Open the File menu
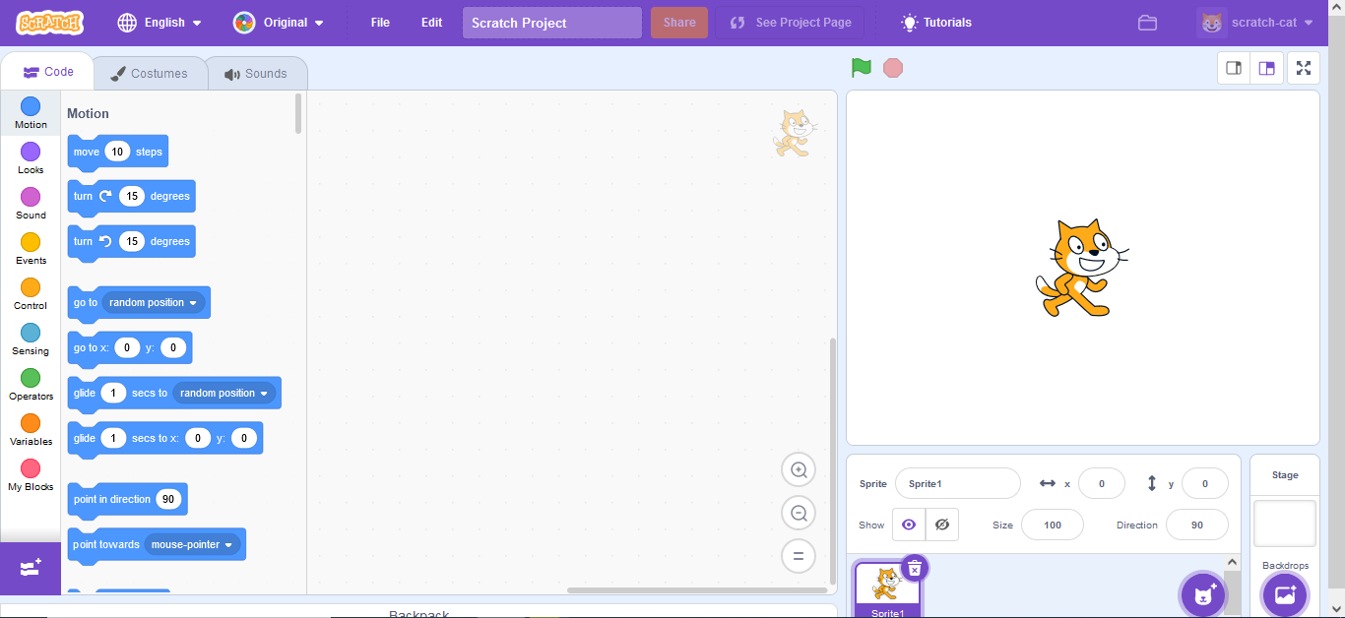Screen dimensions: 1345x618 (x=380, y=22)
